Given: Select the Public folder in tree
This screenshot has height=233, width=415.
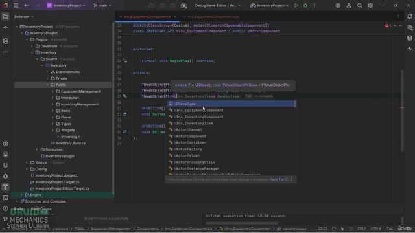Looking at the screenshot, I should tap(63, 85).
